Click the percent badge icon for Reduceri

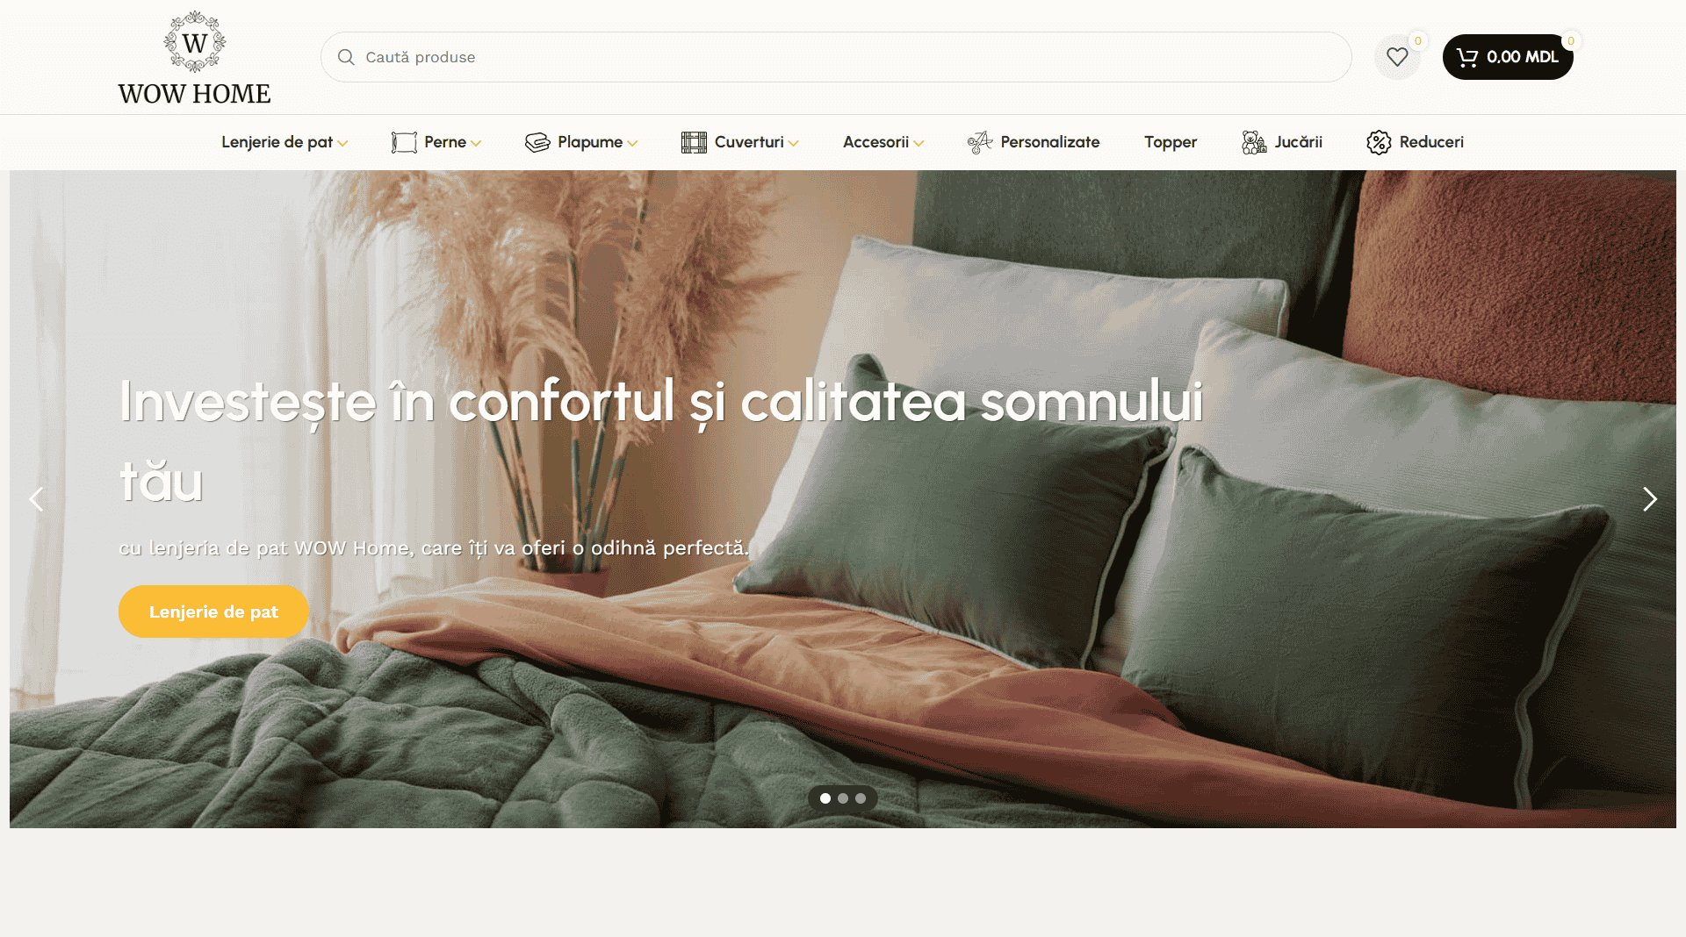(1379, 142)
